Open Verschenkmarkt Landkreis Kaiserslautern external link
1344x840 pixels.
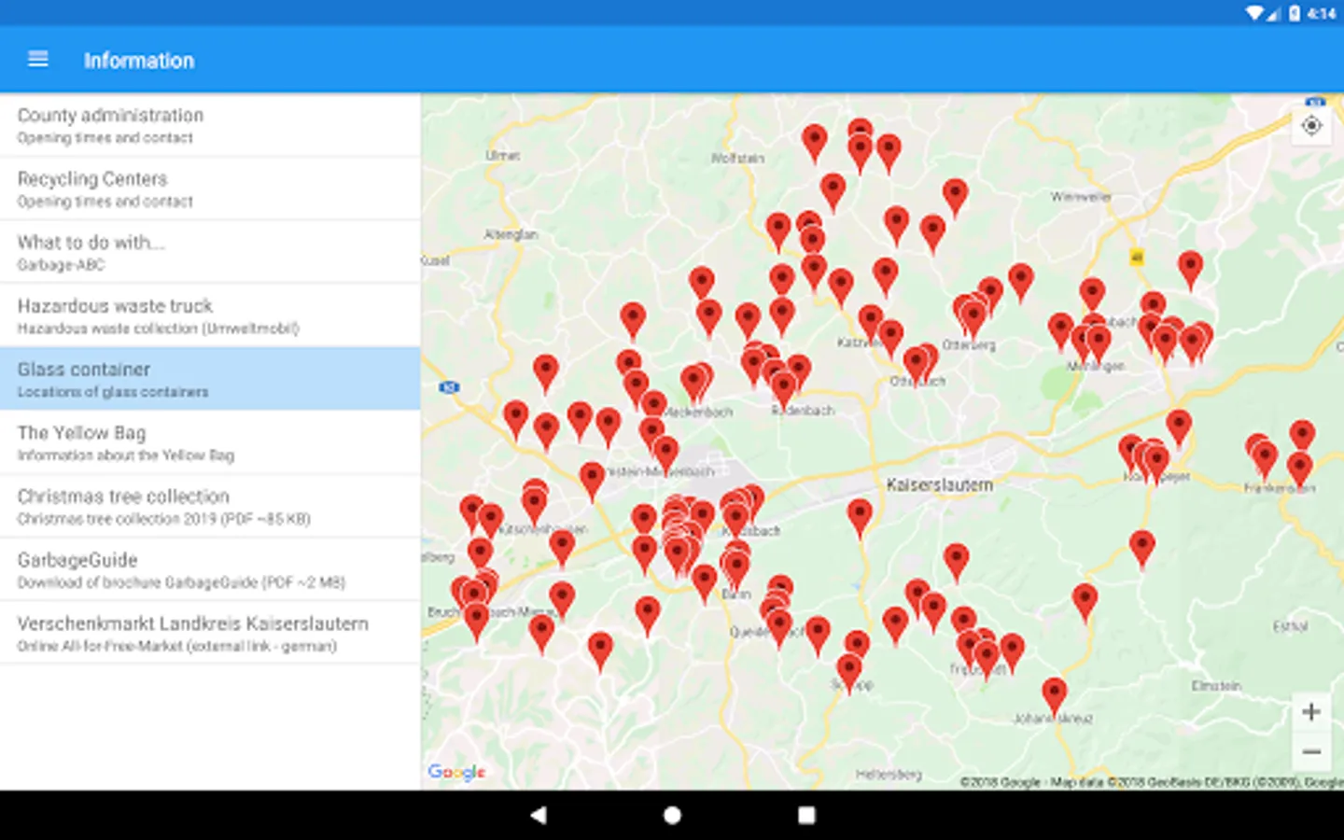[x=210, y=633]
